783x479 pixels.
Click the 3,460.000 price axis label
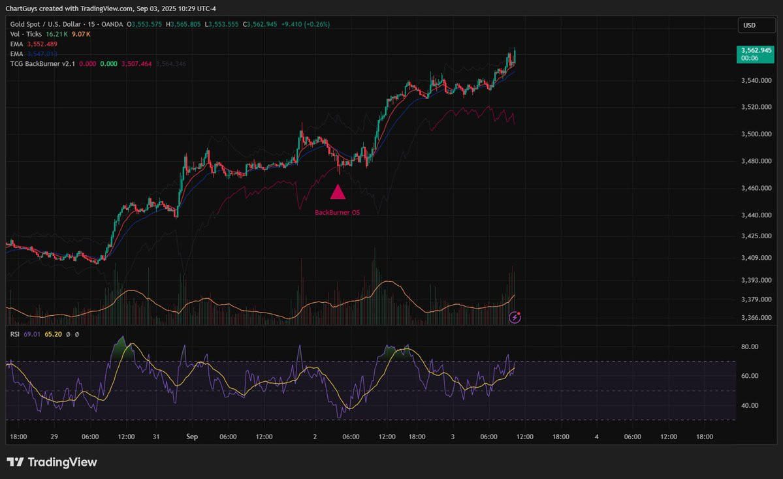click(756, 188)
